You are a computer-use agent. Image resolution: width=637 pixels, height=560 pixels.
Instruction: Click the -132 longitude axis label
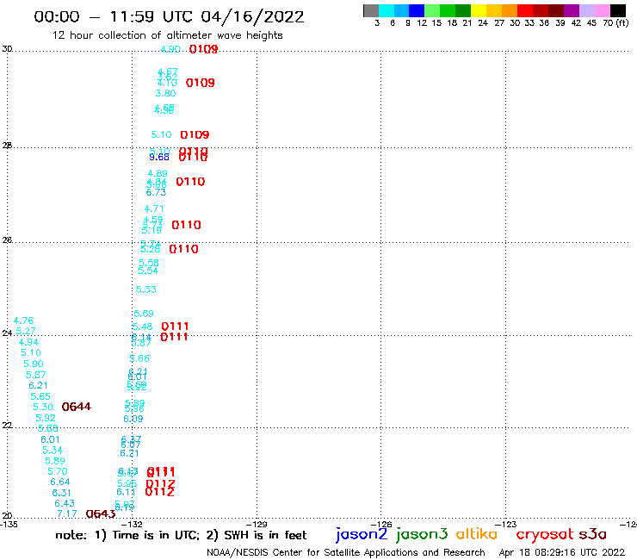[x=132, y=524]
